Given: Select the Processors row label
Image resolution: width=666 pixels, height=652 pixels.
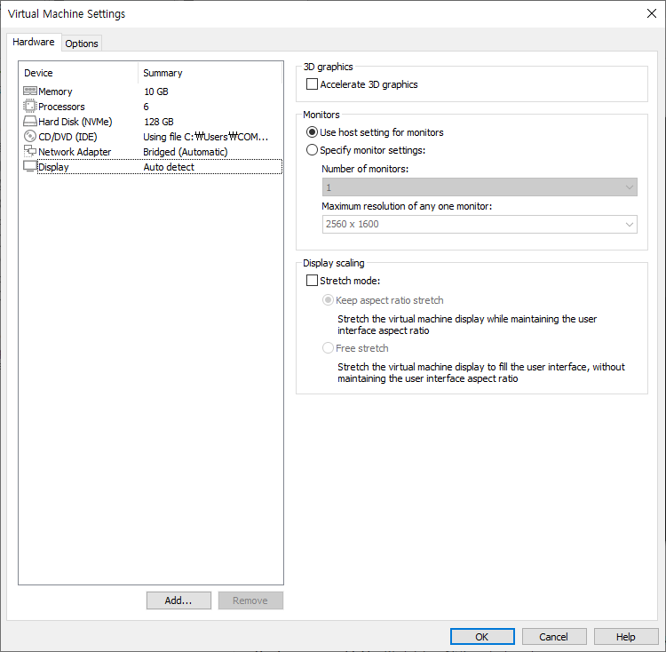Looking at the screenshot, I should click(61, 107).
